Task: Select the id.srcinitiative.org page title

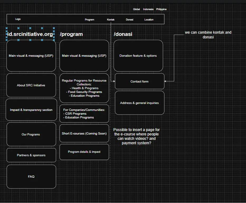Action: pyautogui.click(x=30, y=34)
